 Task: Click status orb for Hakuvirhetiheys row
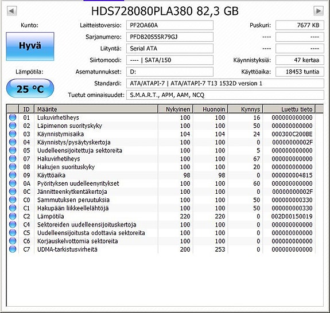click(x=13, y=158)
